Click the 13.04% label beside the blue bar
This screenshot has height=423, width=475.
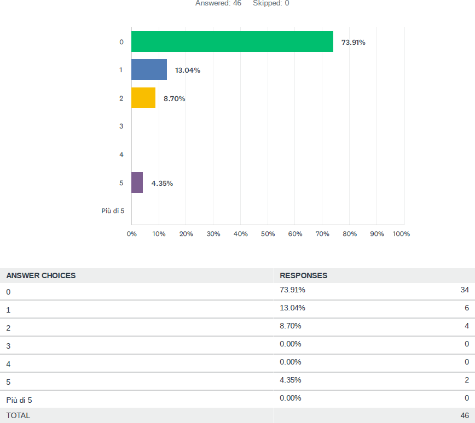pos(187,70)
